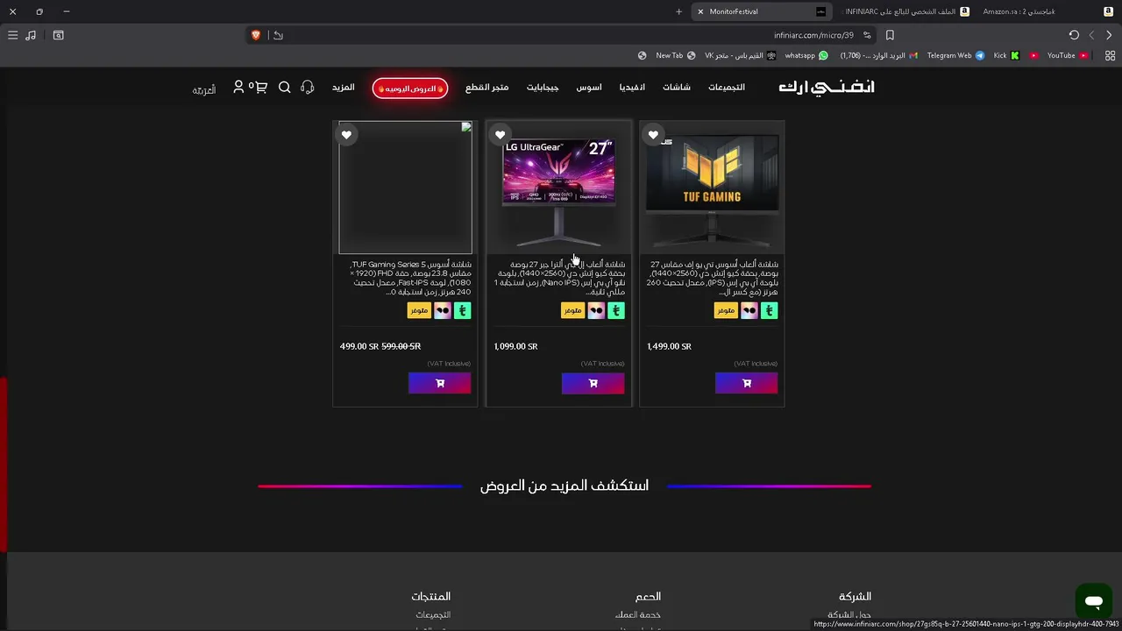Switch to the INFINIARC seller profile Amazon tab
1122x631 pixels.
click(903, 11)
